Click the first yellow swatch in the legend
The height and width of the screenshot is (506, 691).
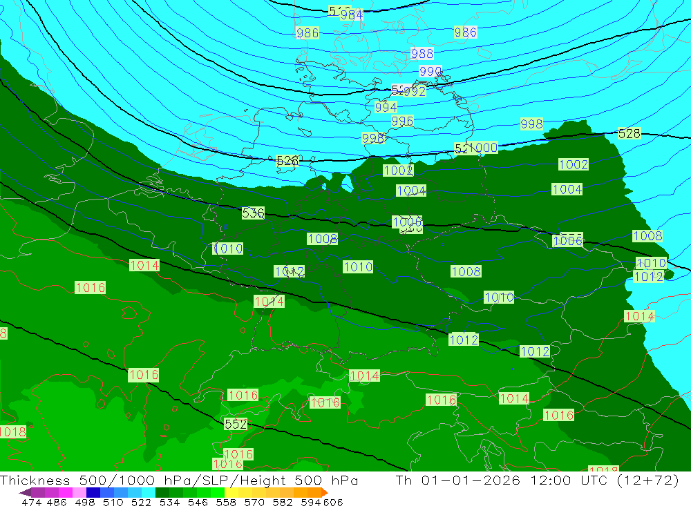(x=231, y=492)
